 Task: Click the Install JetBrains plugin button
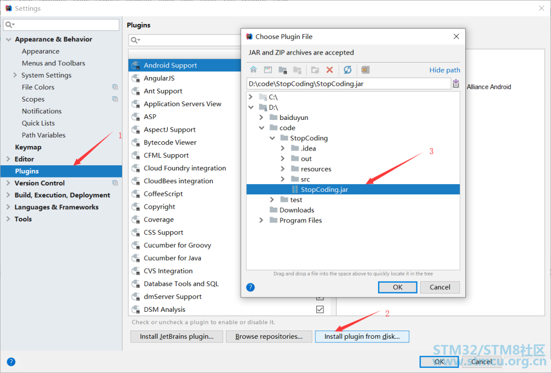pyautogui.click(x=177, y=336)
